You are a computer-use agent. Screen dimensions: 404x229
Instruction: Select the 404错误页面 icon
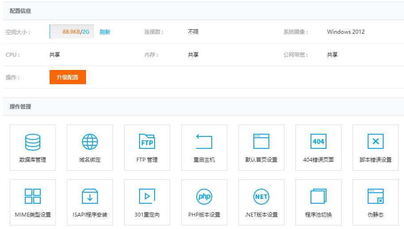coord(319,141)
